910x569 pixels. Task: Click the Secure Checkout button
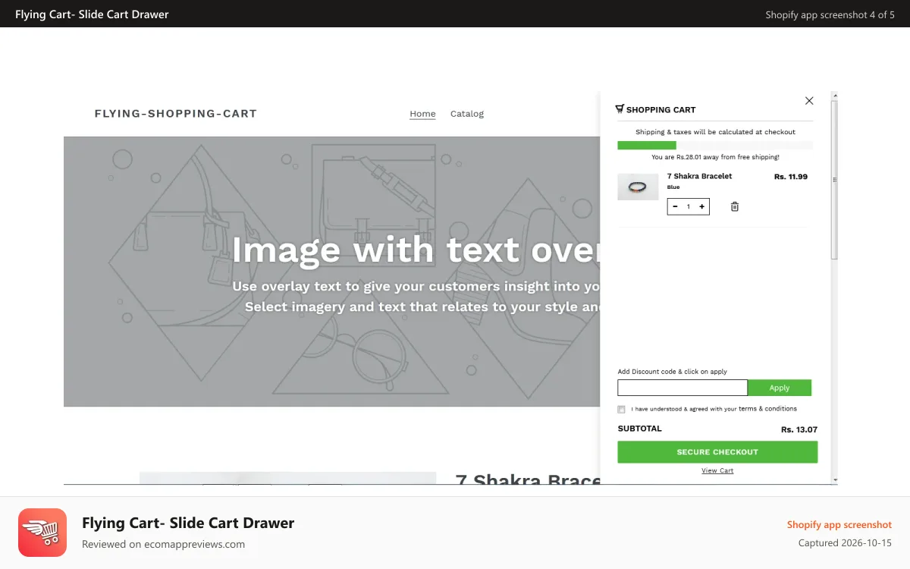[717, 452]
